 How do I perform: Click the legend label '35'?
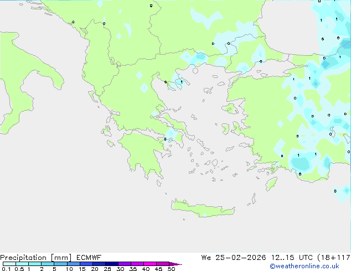point(133,269)
